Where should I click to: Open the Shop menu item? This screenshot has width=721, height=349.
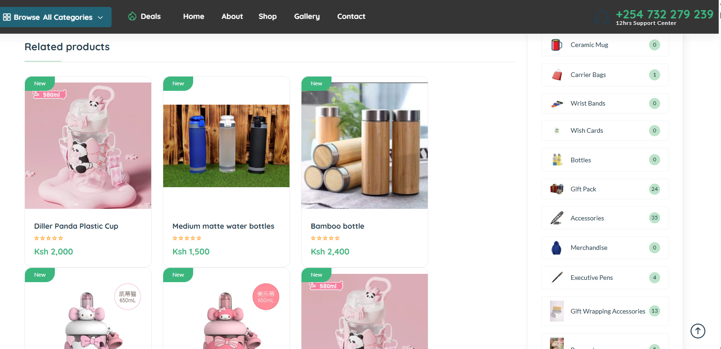click(267, 17)
